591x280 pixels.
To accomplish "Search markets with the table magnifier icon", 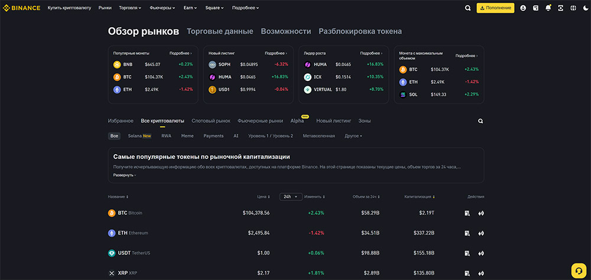I will click(x=480, y=121).
